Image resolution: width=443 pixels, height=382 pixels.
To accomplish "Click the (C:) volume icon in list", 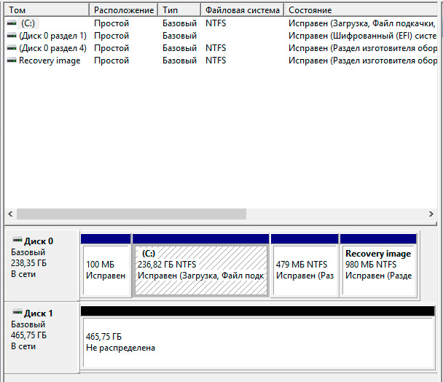I will pyautogui.click(x=12, y=23).
